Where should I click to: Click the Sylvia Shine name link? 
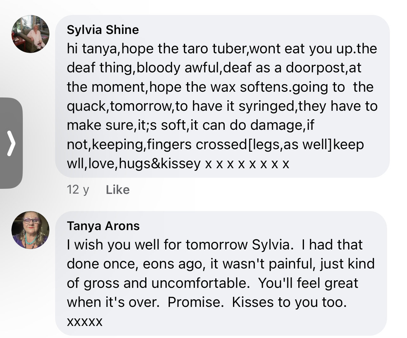point(103,30)
